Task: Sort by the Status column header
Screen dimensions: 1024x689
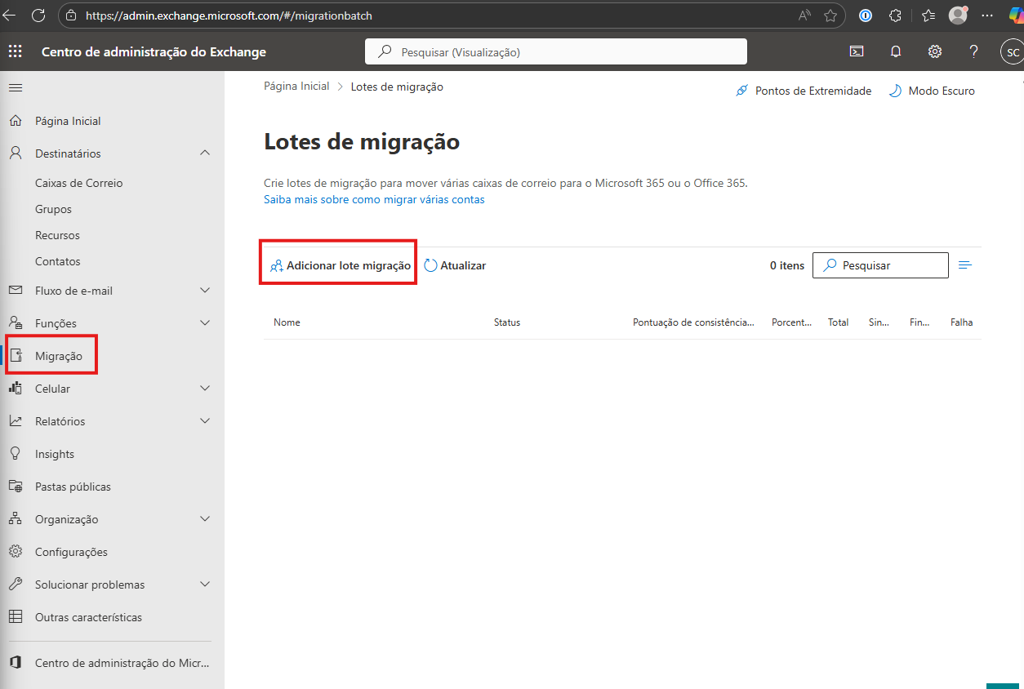Action: pyautogui.click(x=507, y=322)
